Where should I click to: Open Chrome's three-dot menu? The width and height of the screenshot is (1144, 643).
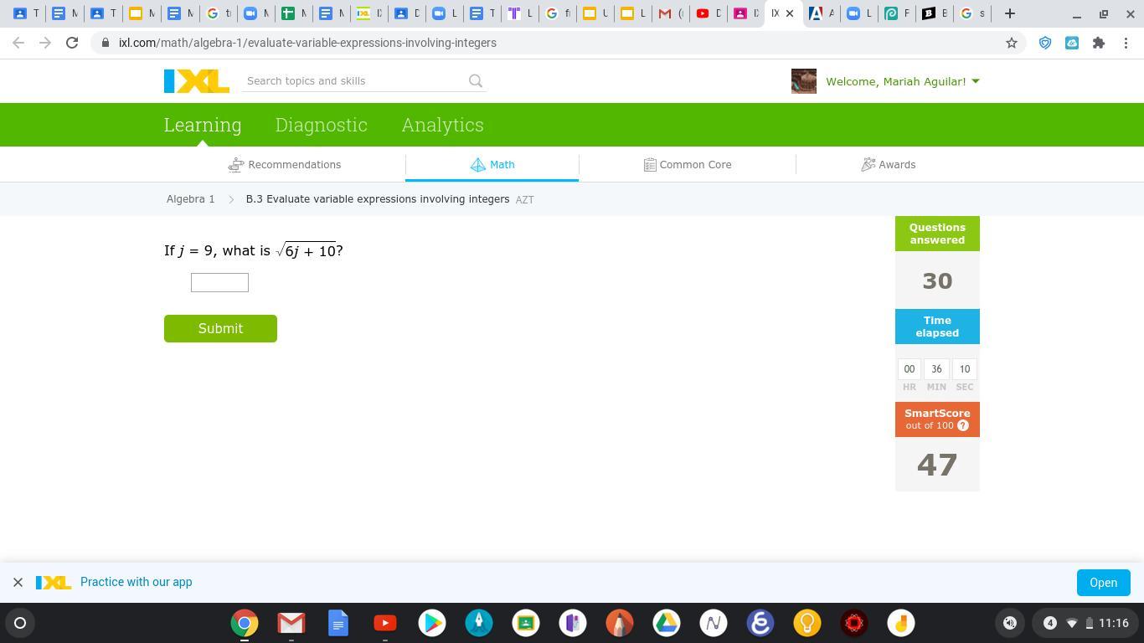(x=1126, y=43)
